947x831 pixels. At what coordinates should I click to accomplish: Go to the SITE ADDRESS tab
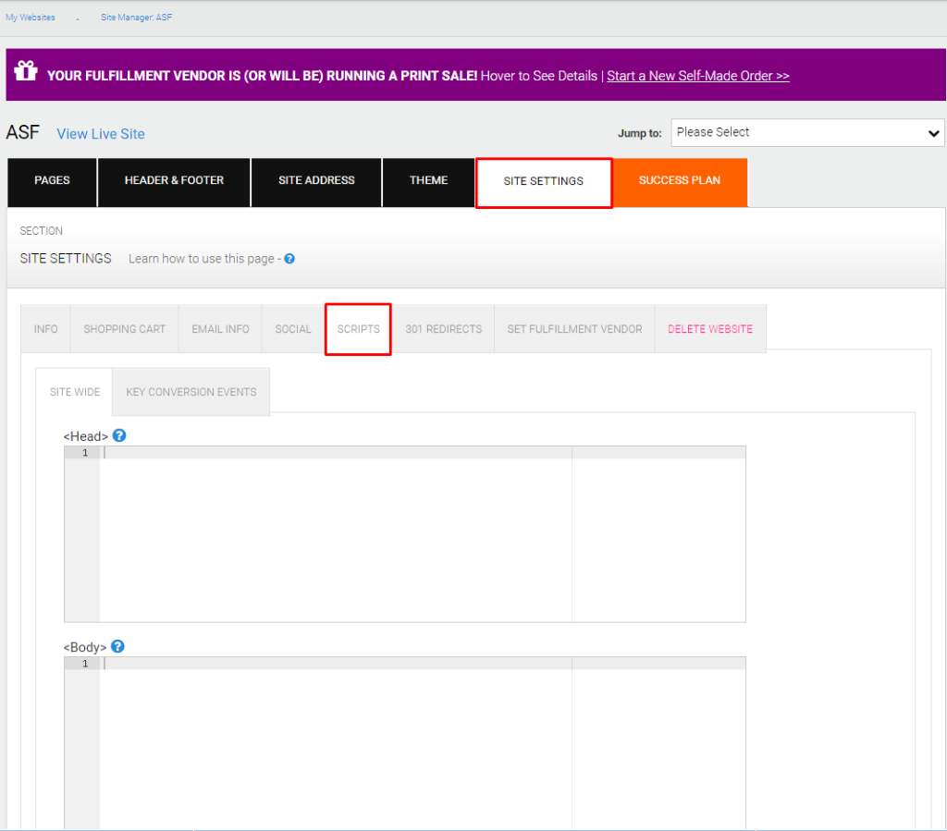(315, 182)
